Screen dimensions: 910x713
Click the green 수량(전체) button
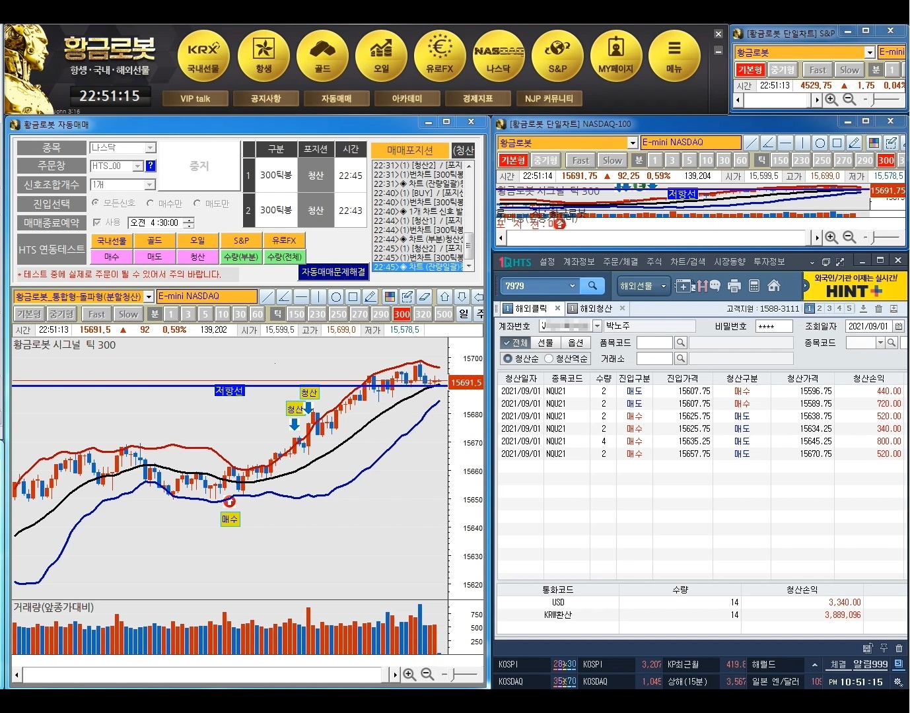coord(285,257)
